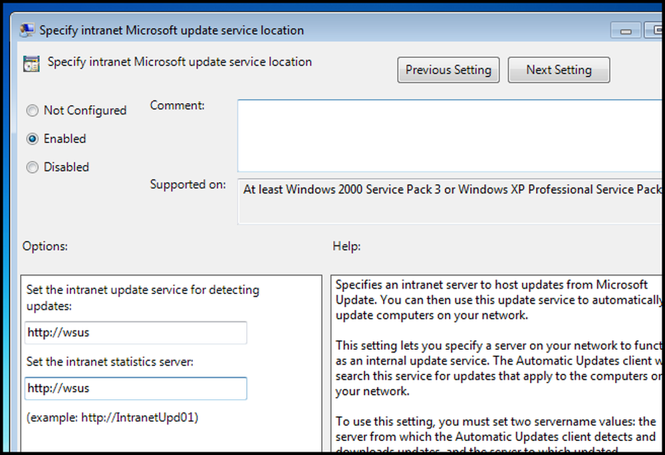The width and height of the screenshot is (665, 455).
Task: Click the window title text in title bar
Action: 172,31
